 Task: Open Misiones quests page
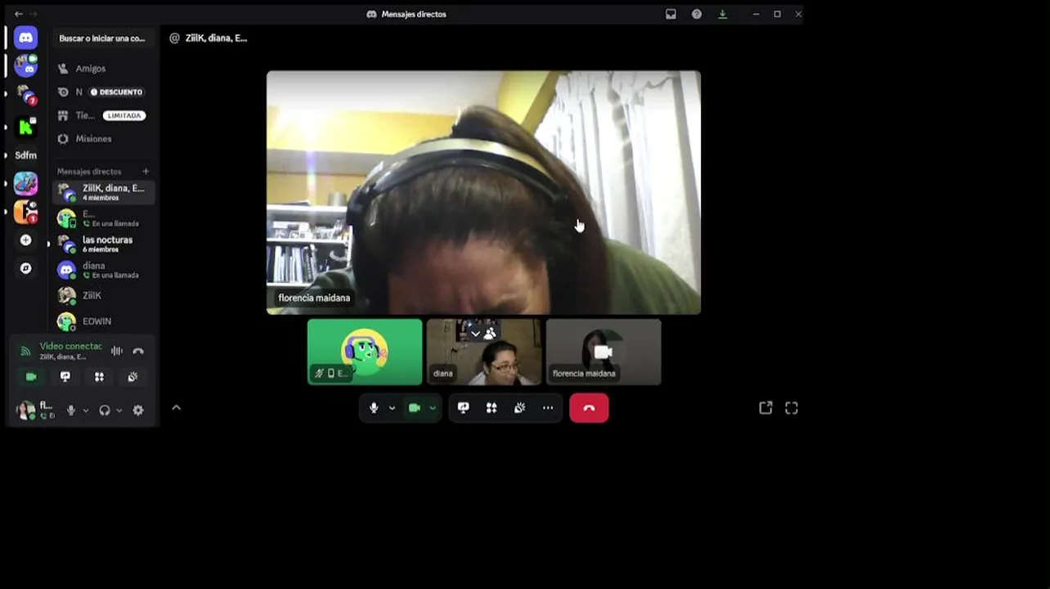102,139
